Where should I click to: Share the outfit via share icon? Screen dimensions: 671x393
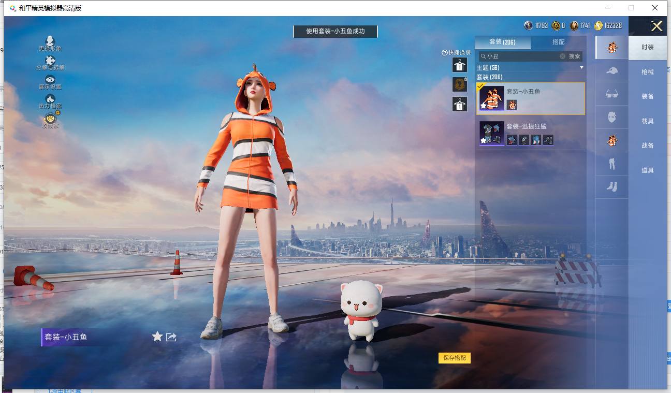click(171, 337)
